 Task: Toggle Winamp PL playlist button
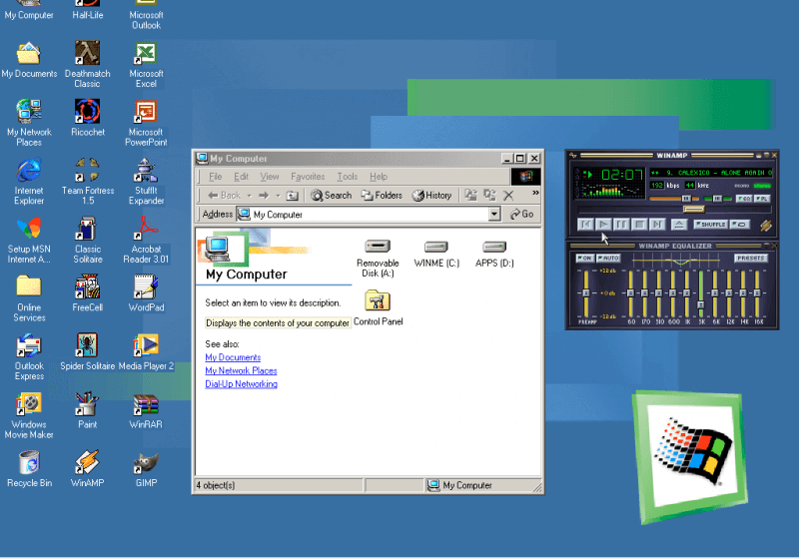[762, 199]
